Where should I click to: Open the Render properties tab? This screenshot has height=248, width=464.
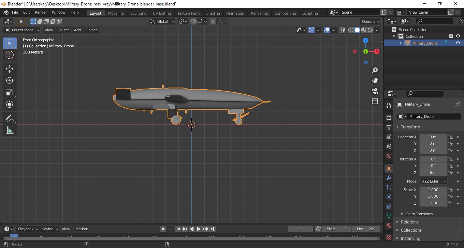point(389,118)
